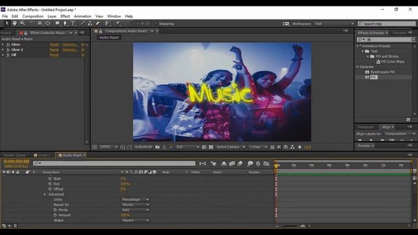Click the End value 100%

click(125, 184)
